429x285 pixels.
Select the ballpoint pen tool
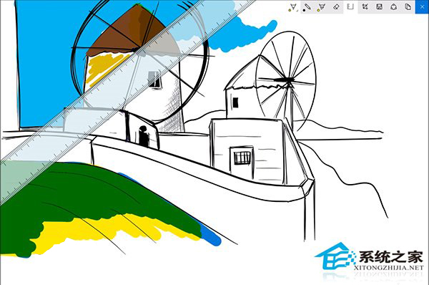point(293,7)
